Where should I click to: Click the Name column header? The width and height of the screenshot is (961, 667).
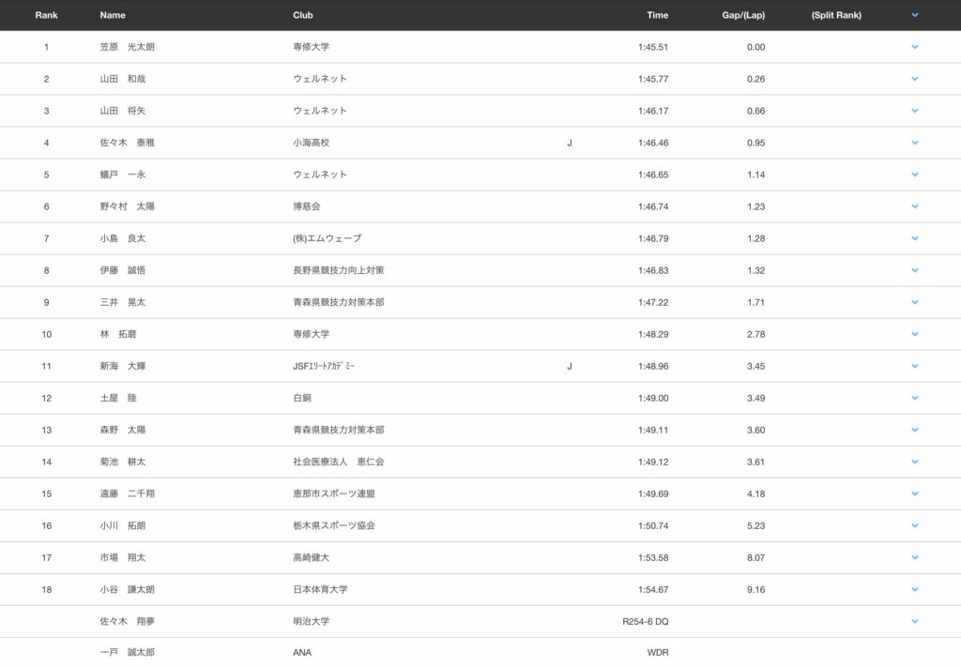tap(113, 15)
